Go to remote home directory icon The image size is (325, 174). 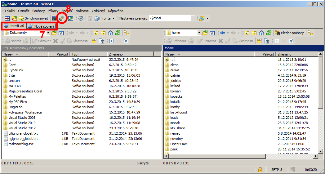[261, 33]
